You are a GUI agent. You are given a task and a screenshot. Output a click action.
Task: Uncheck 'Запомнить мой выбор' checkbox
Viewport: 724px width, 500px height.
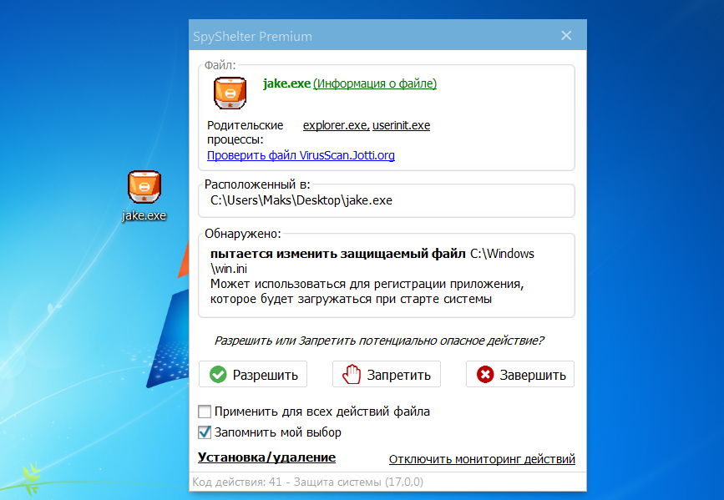pos(205,432)
